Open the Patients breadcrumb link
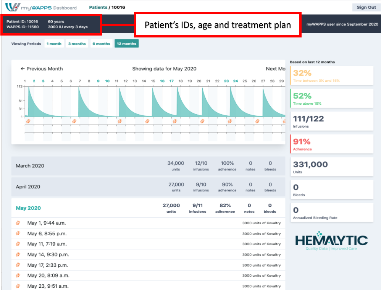Viewport: 381px width, 290px height. [98, 7]
